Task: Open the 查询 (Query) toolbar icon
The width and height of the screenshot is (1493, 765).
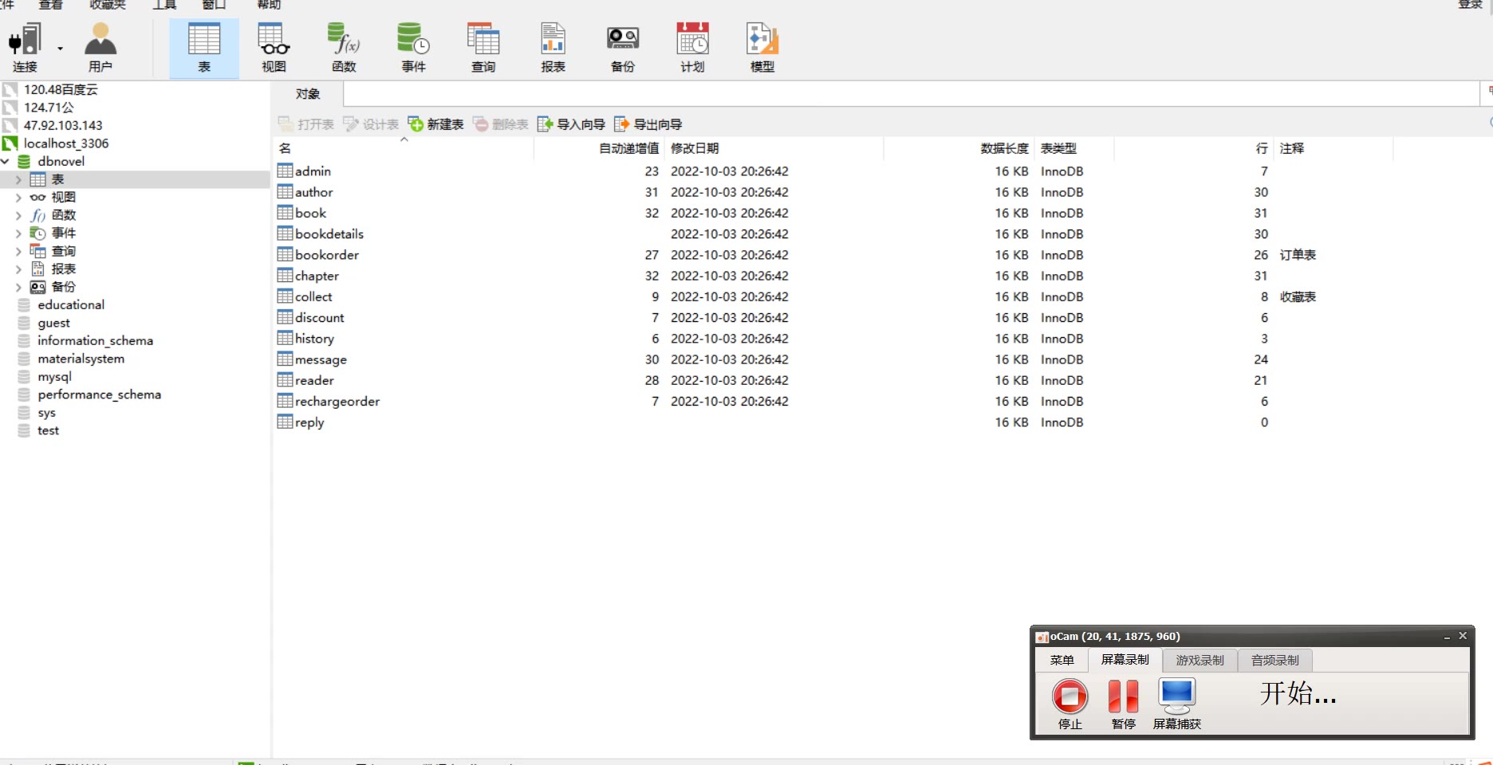Action: point(483,48)
